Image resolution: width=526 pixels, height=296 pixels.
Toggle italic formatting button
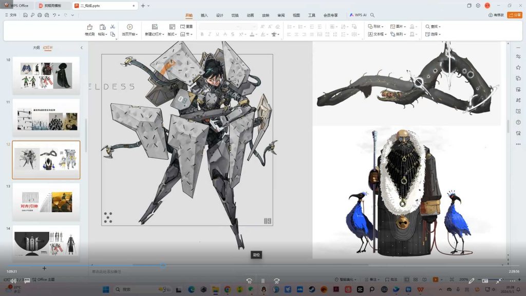point(210,34)
